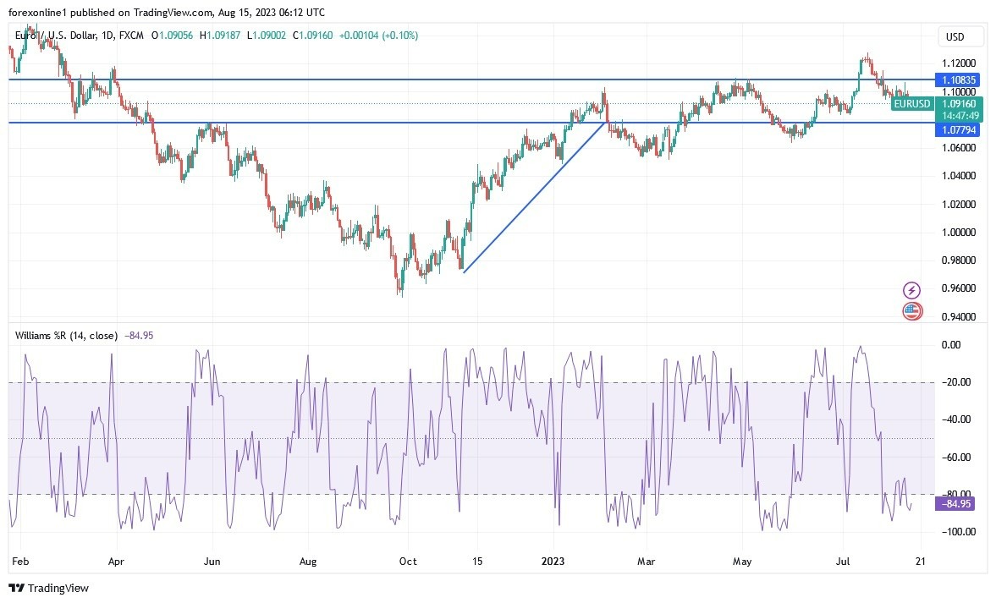This screenshot has width=996, height=603.
Task: Click the 1.10835 upper line price label
Action: tap(959, 79)
